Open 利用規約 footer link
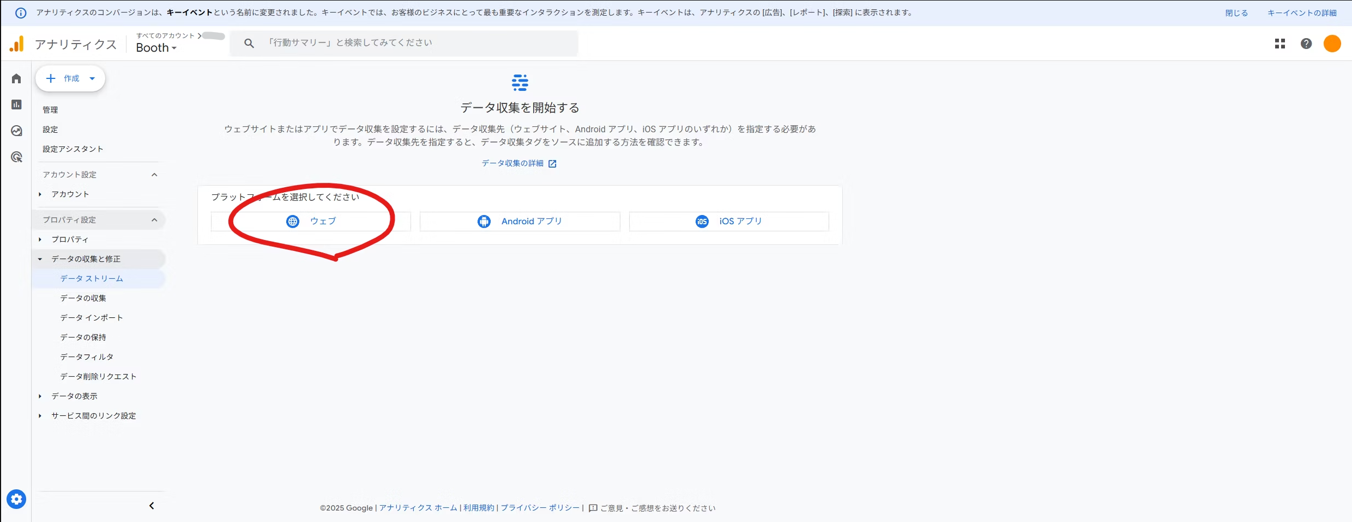The height and width of the screenshot is (522, 1352). [x=479, y=508]
